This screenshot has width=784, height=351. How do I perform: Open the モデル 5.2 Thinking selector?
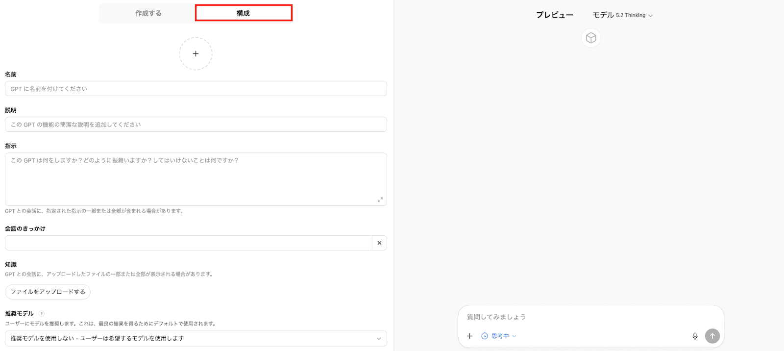click(x=622, y=15)
